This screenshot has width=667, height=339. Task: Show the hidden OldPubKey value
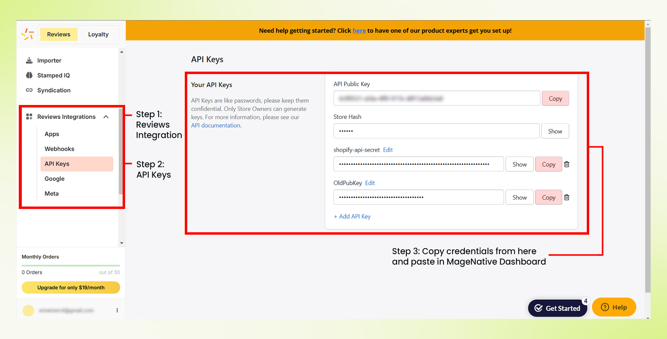519,197
